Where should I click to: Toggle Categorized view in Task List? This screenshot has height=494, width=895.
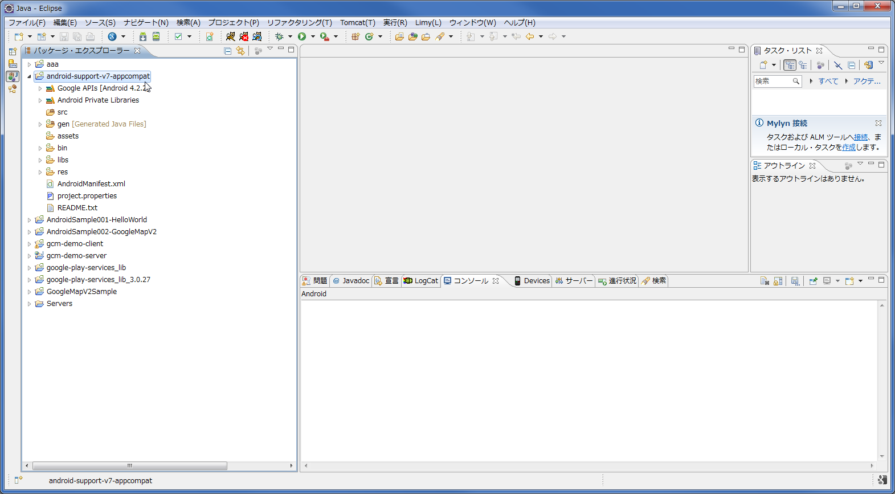790,65
